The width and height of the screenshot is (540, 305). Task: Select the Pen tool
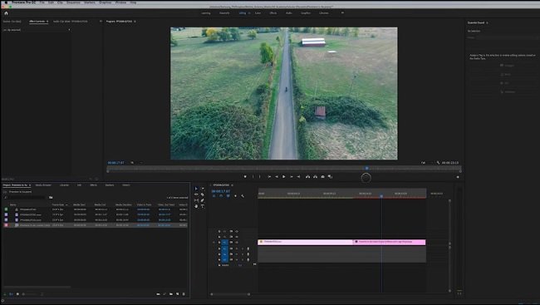point(203,200)
